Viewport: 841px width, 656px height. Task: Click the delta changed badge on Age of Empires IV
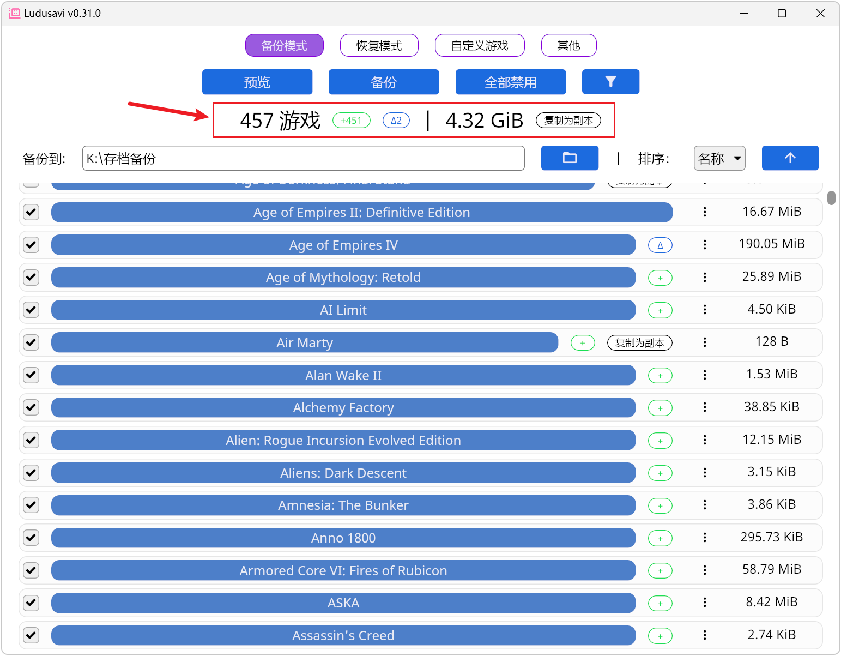(x=660, y=245)
